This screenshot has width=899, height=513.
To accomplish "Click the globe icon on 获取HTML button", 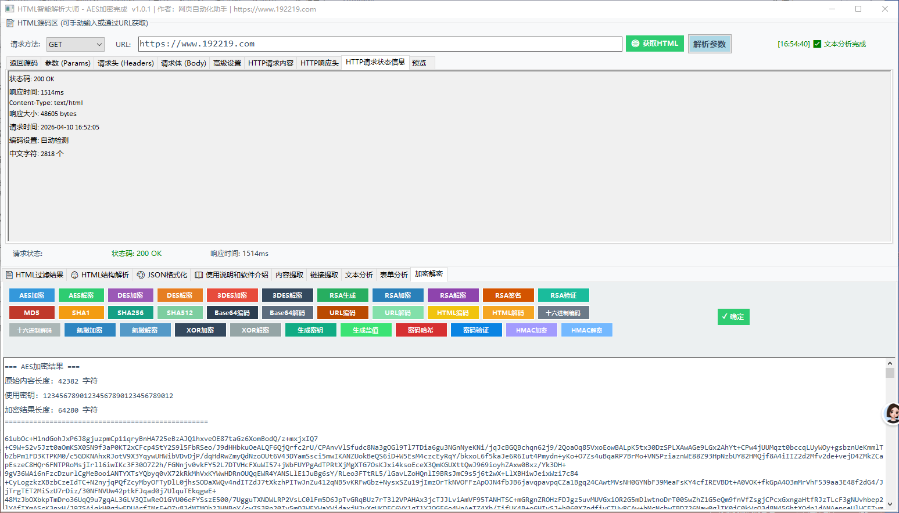I will click(635, 44).
